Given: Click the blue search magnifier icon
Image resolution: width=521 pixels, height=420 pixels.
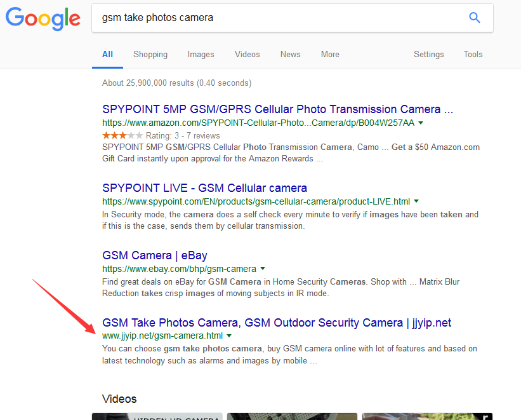Looking at the screenshot, I should (x=475, y=17).
